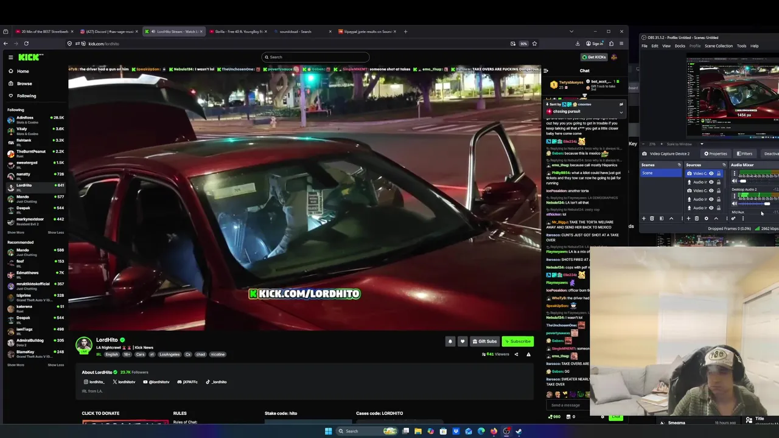Click the browser Sign in button

coord(595,43)
